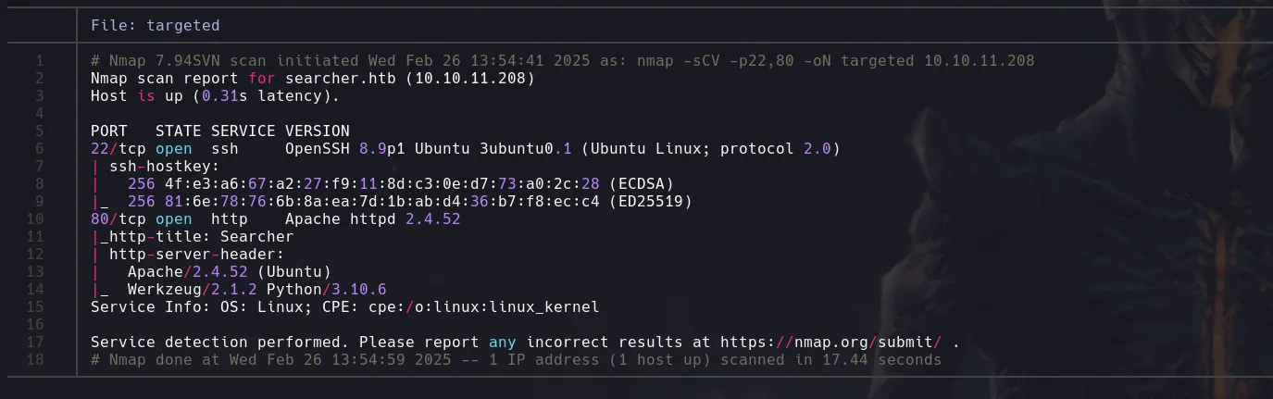
Task: Click the STATE column header
Action: tap(178, 131)
